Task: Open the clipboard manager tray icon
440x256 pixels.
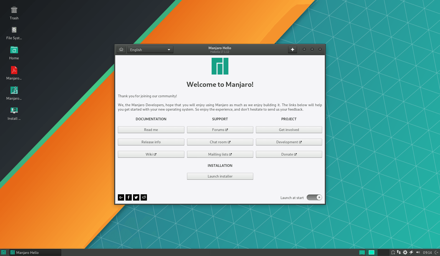Action: pyautogui.click(x=393, y=252)
